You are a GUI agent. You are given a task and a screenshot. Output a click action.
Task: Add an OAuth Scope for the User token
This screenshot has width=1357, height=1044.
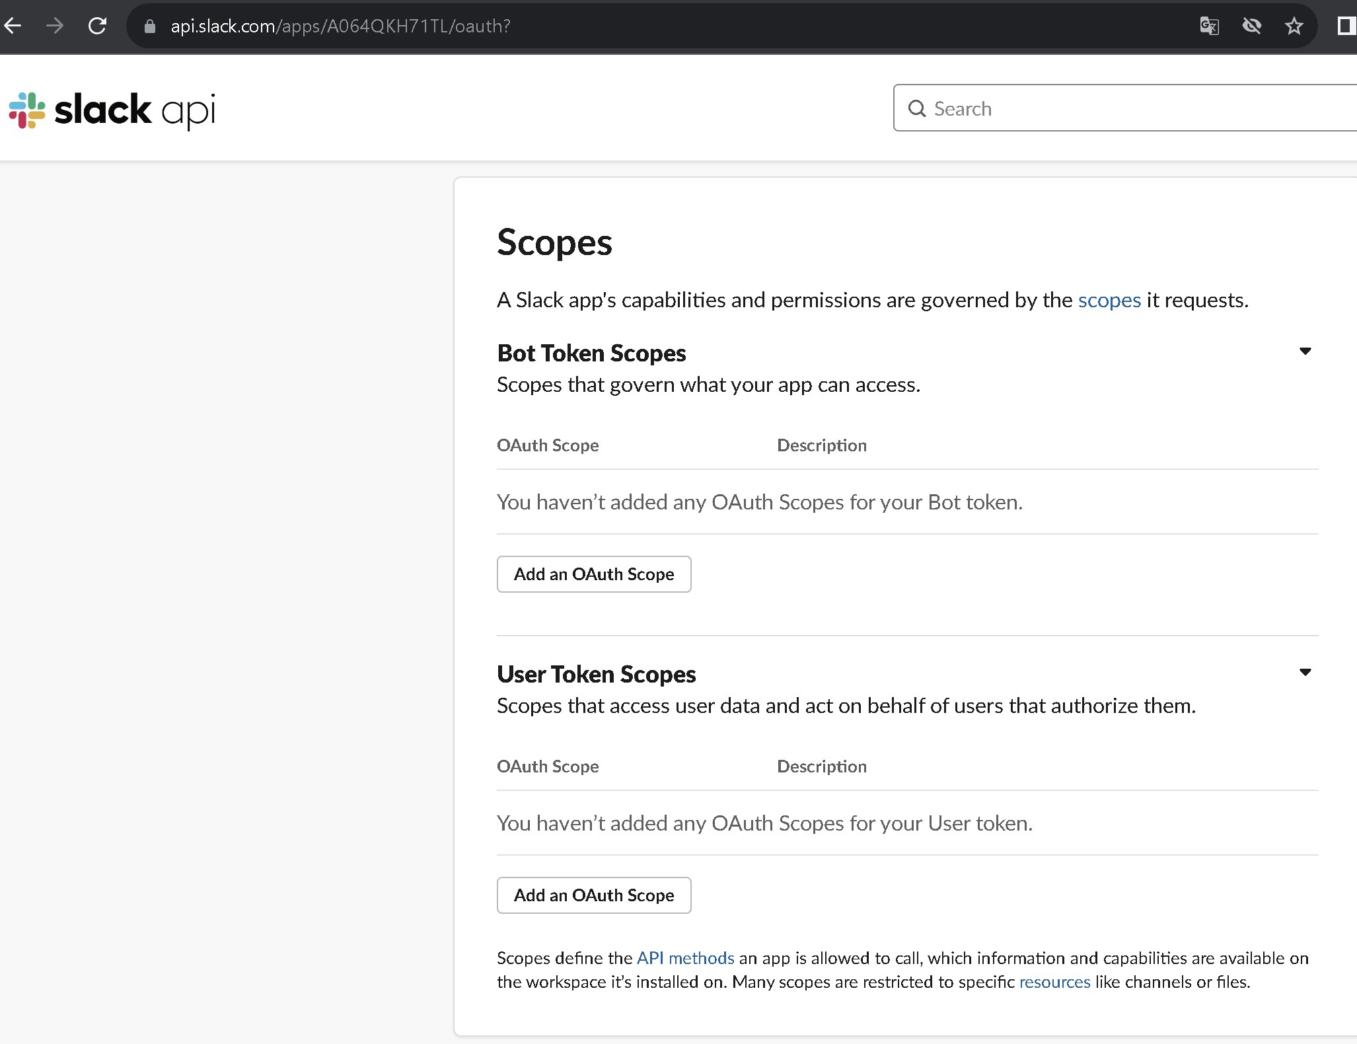pos(593,895)
